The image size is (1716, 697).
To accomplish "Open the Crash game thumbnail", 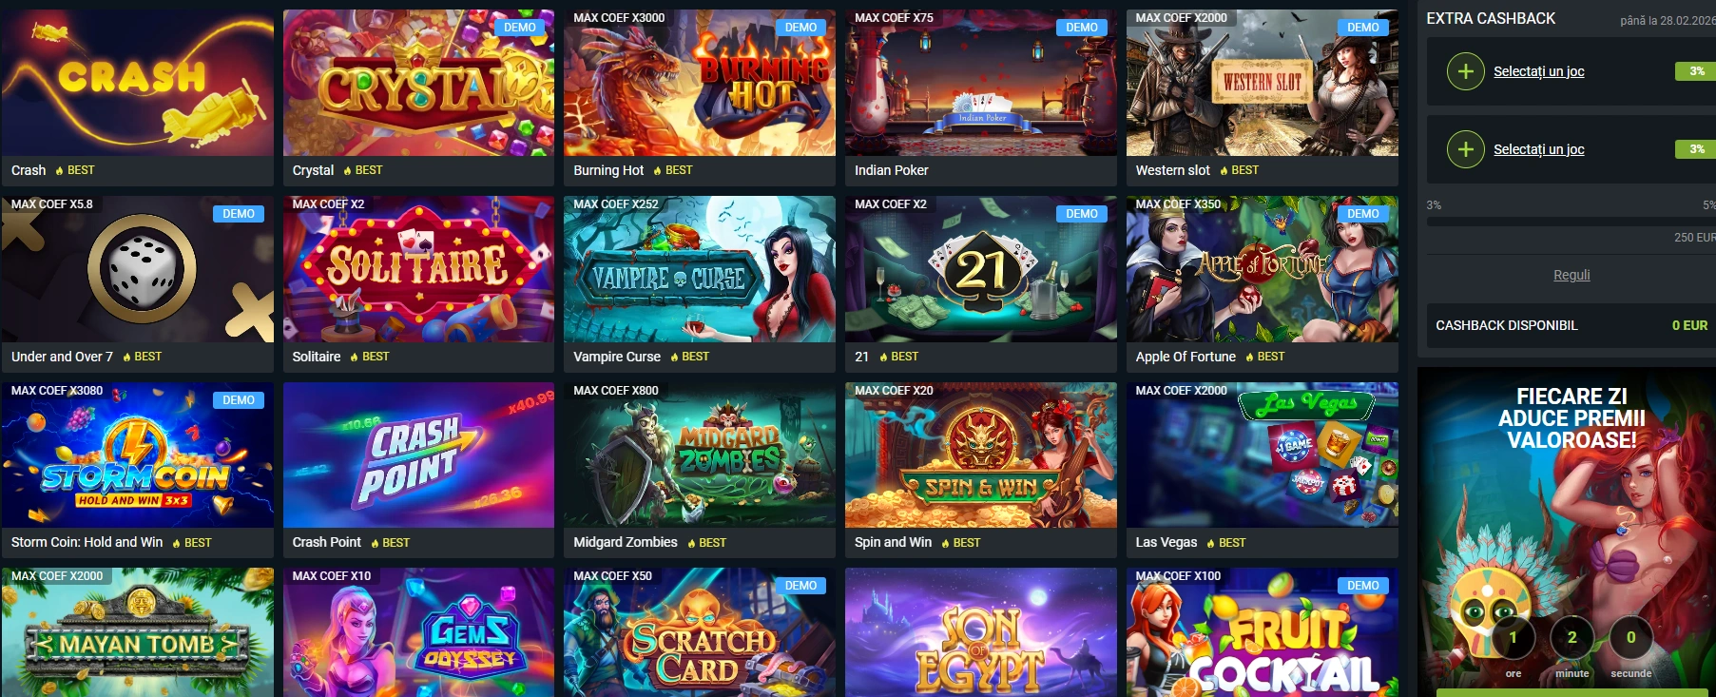I will (x=138, y=83).
